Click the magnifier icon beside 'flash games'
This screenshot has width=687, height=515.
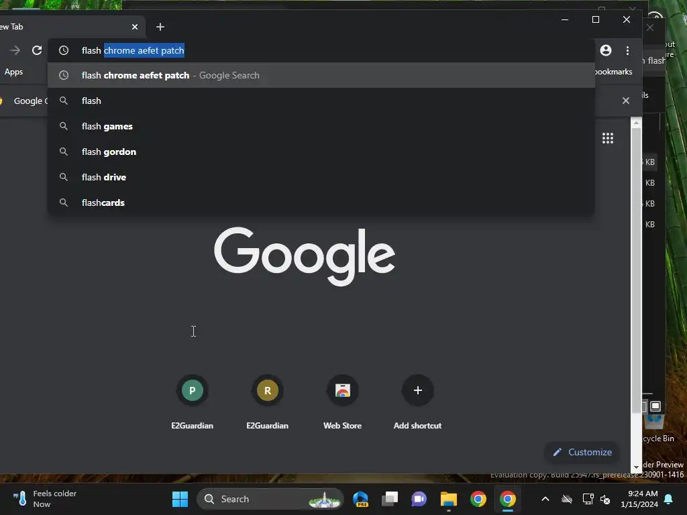64,126
